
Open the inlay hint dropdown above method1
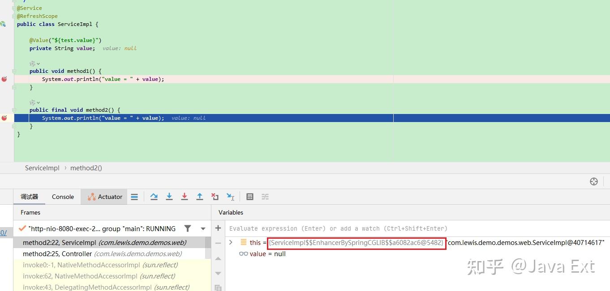click(35, 64)
